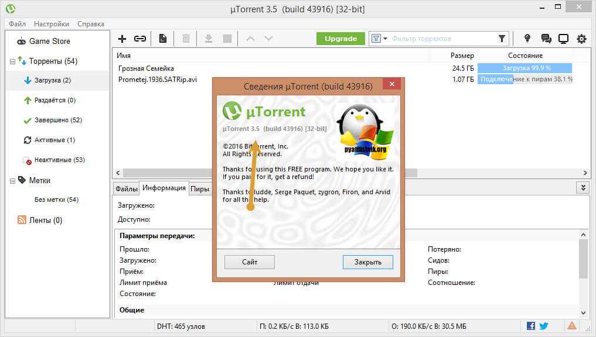This screenshot has width=596, height=337.
Task: Open remote monitor icon
Action: click(563, 39)
